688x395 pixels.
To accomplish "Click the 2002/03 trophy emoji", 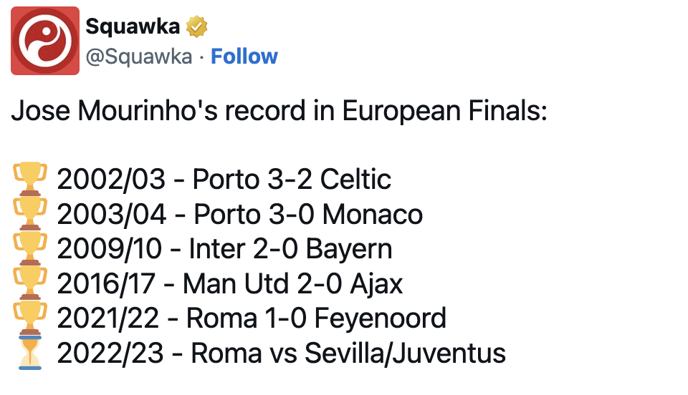I will click(x=30, y=179).
